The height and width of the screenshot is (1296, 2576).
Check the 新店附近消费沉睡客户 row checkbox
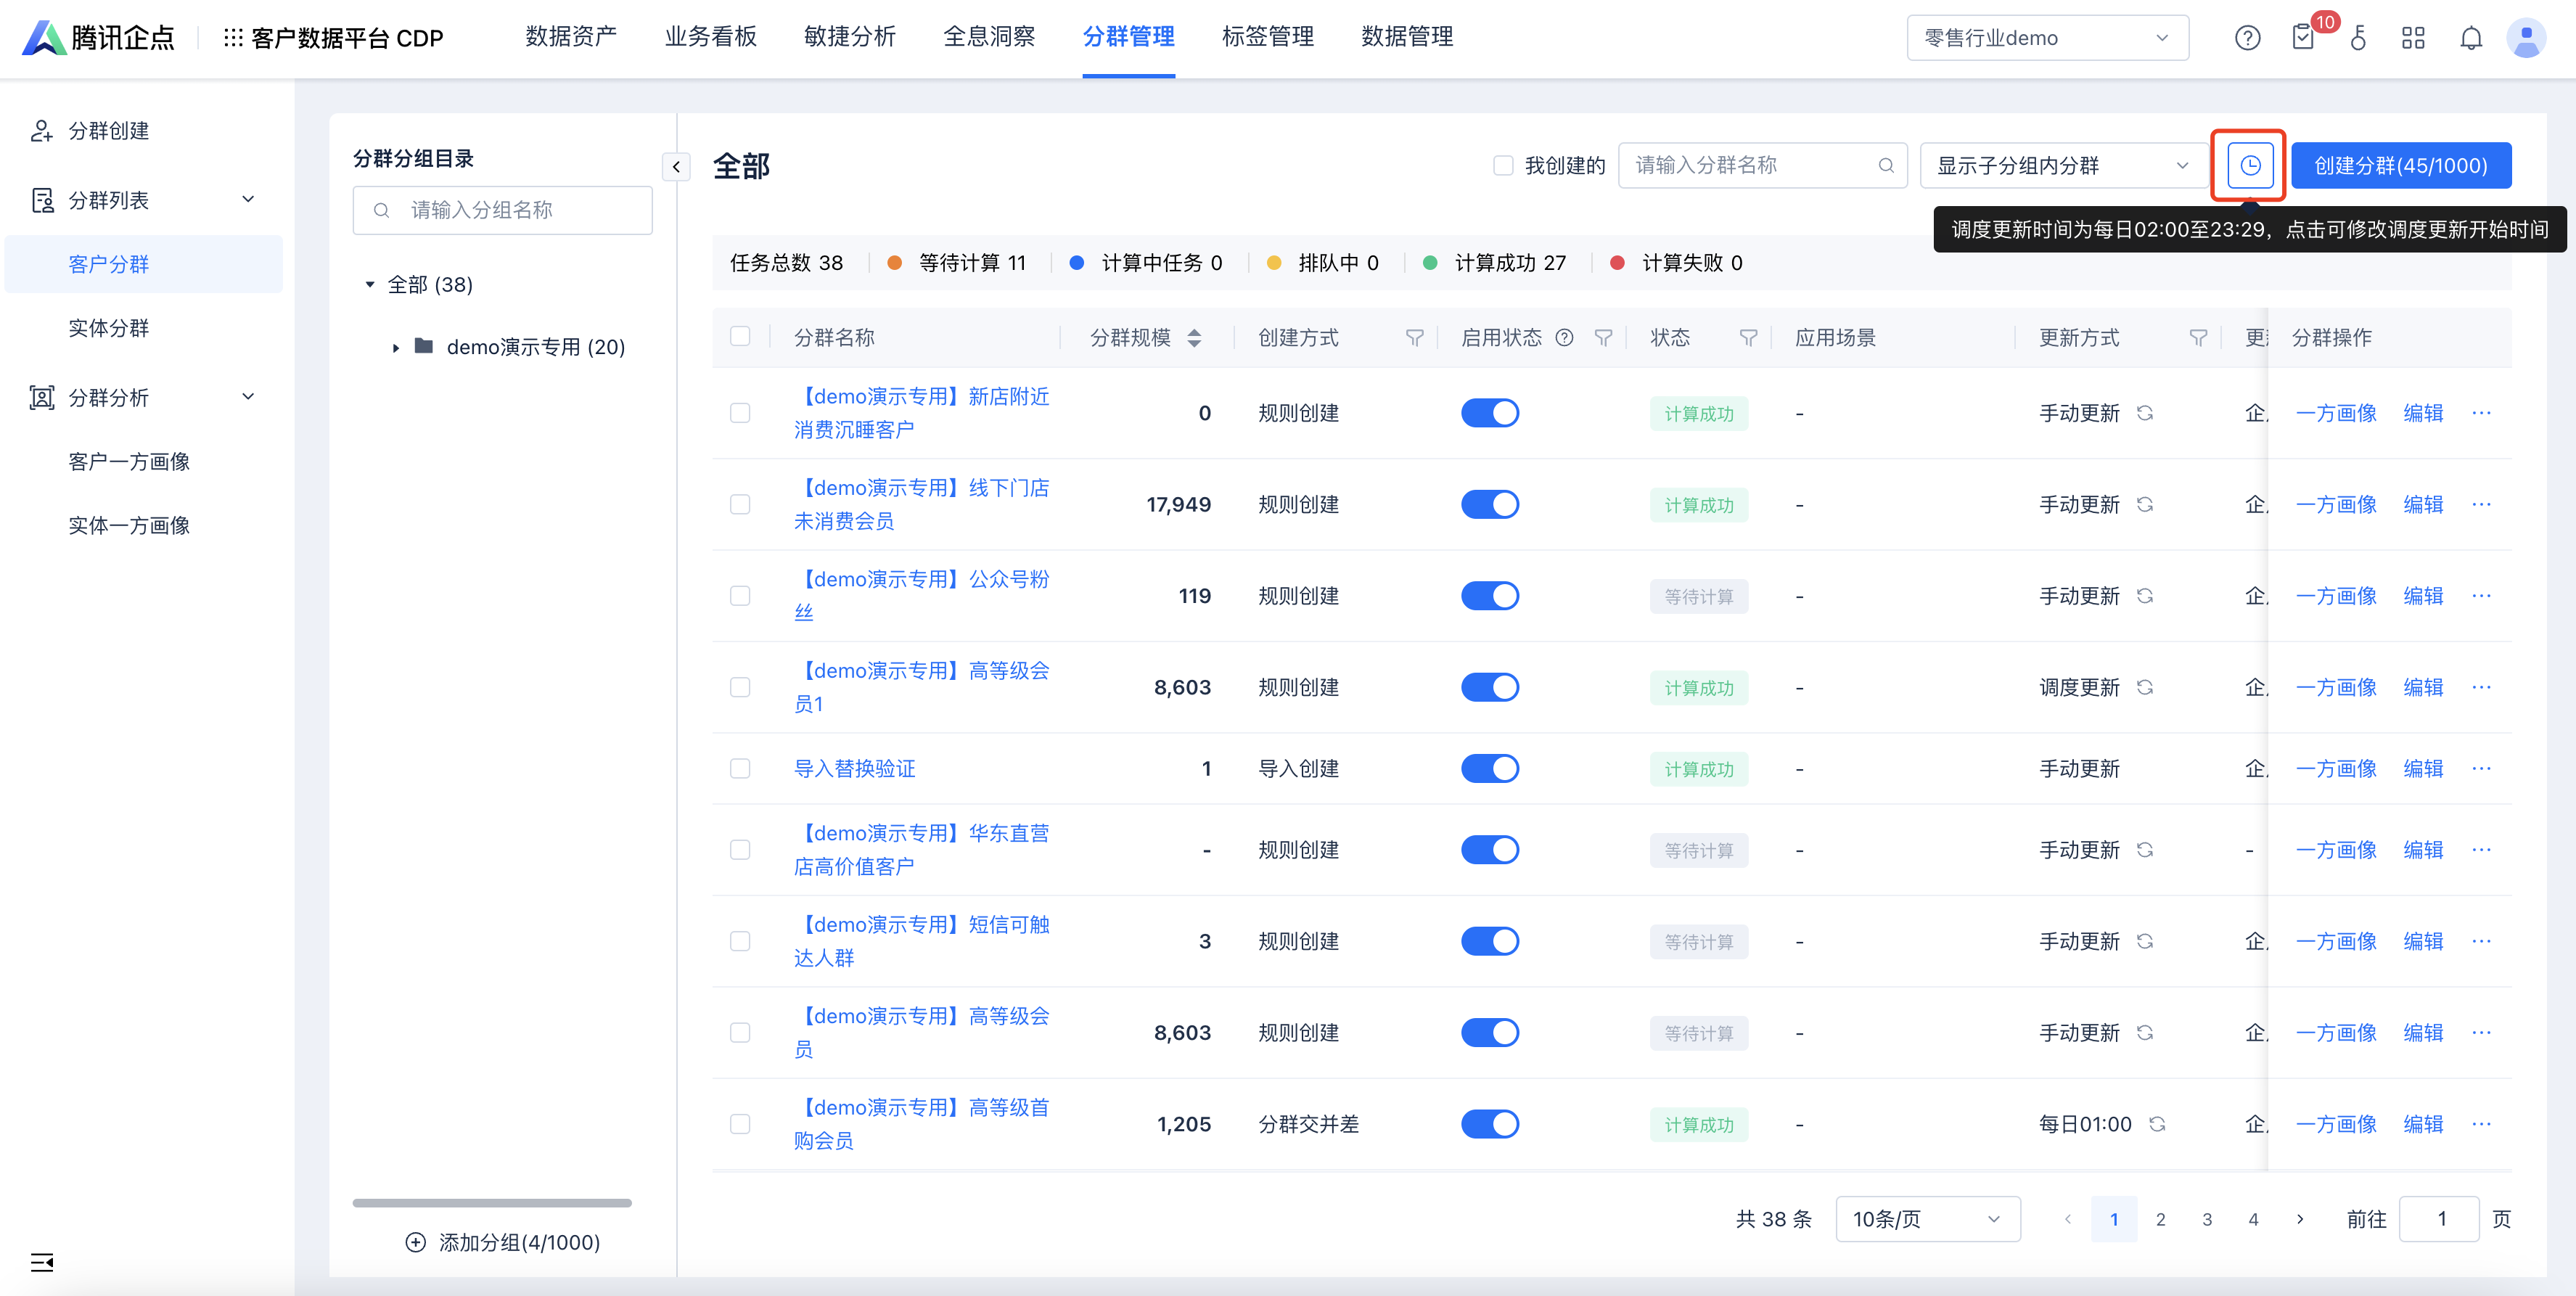740,413
